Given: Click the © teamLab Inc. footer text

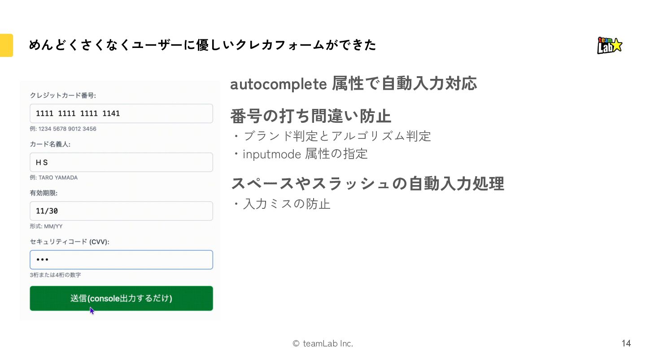Looking at the screenshot, I should tap(323, 344).
